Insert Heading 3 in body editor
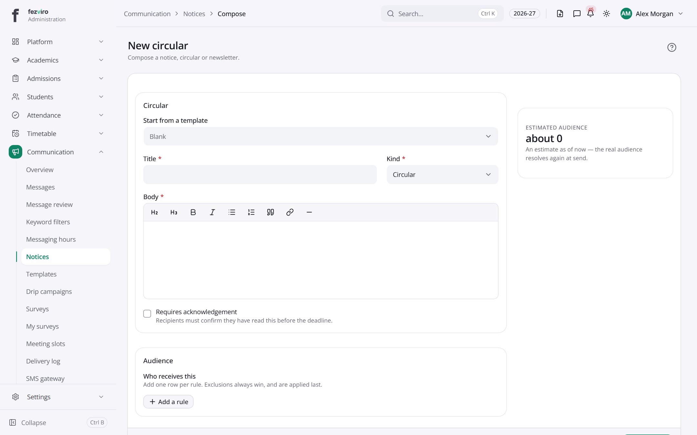Viewport: 697px width, 435px height. [174, 212]
